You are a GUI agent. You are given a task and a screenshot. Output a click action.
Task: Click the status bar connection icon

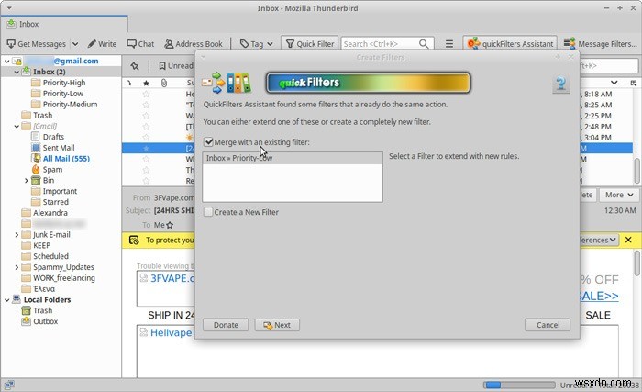[9, 385]
